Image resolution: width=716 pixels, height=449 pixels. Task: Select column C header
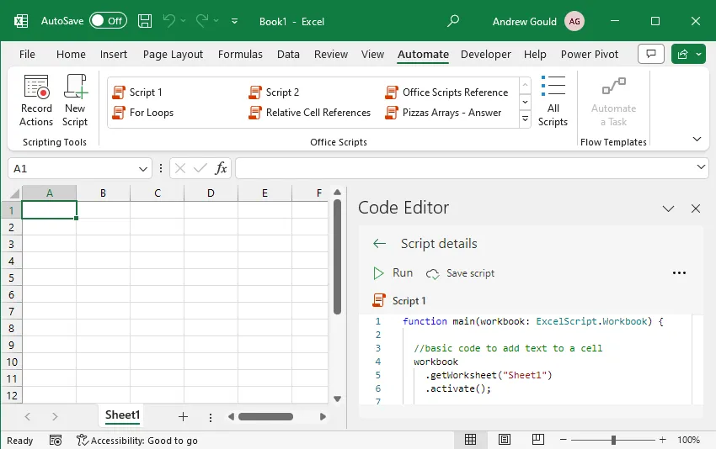(x=157, y=193)
